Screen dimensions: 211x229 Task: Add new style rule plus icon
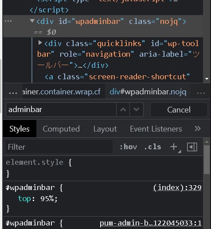[174, 147]
